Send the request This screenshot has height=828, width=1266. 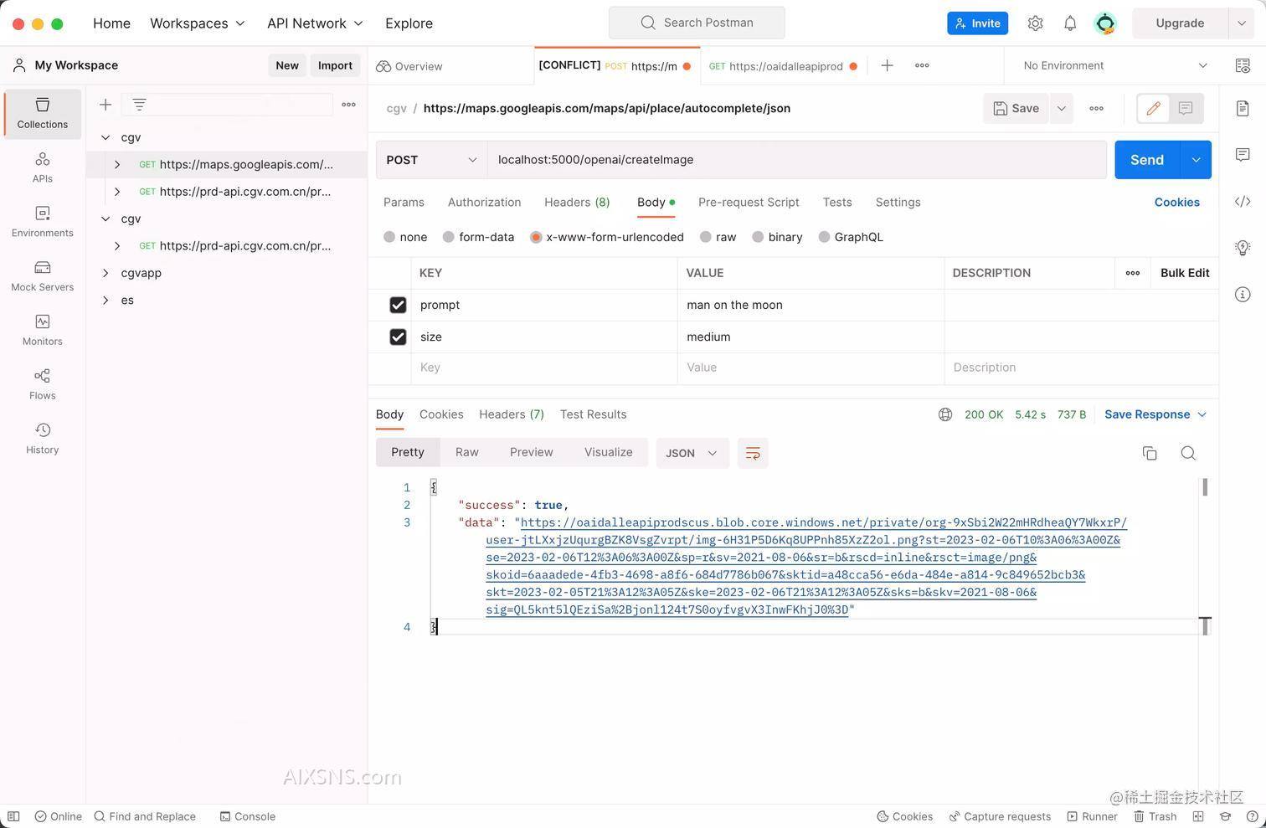tap(1145, 159)
